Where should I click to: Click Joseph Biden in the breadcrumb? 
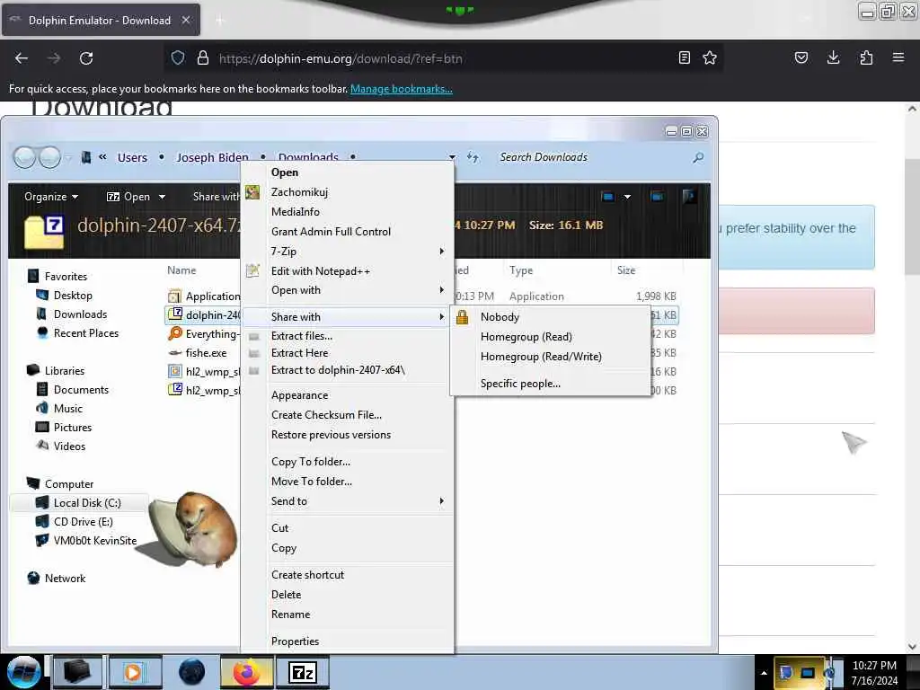[x=212, y=157]
